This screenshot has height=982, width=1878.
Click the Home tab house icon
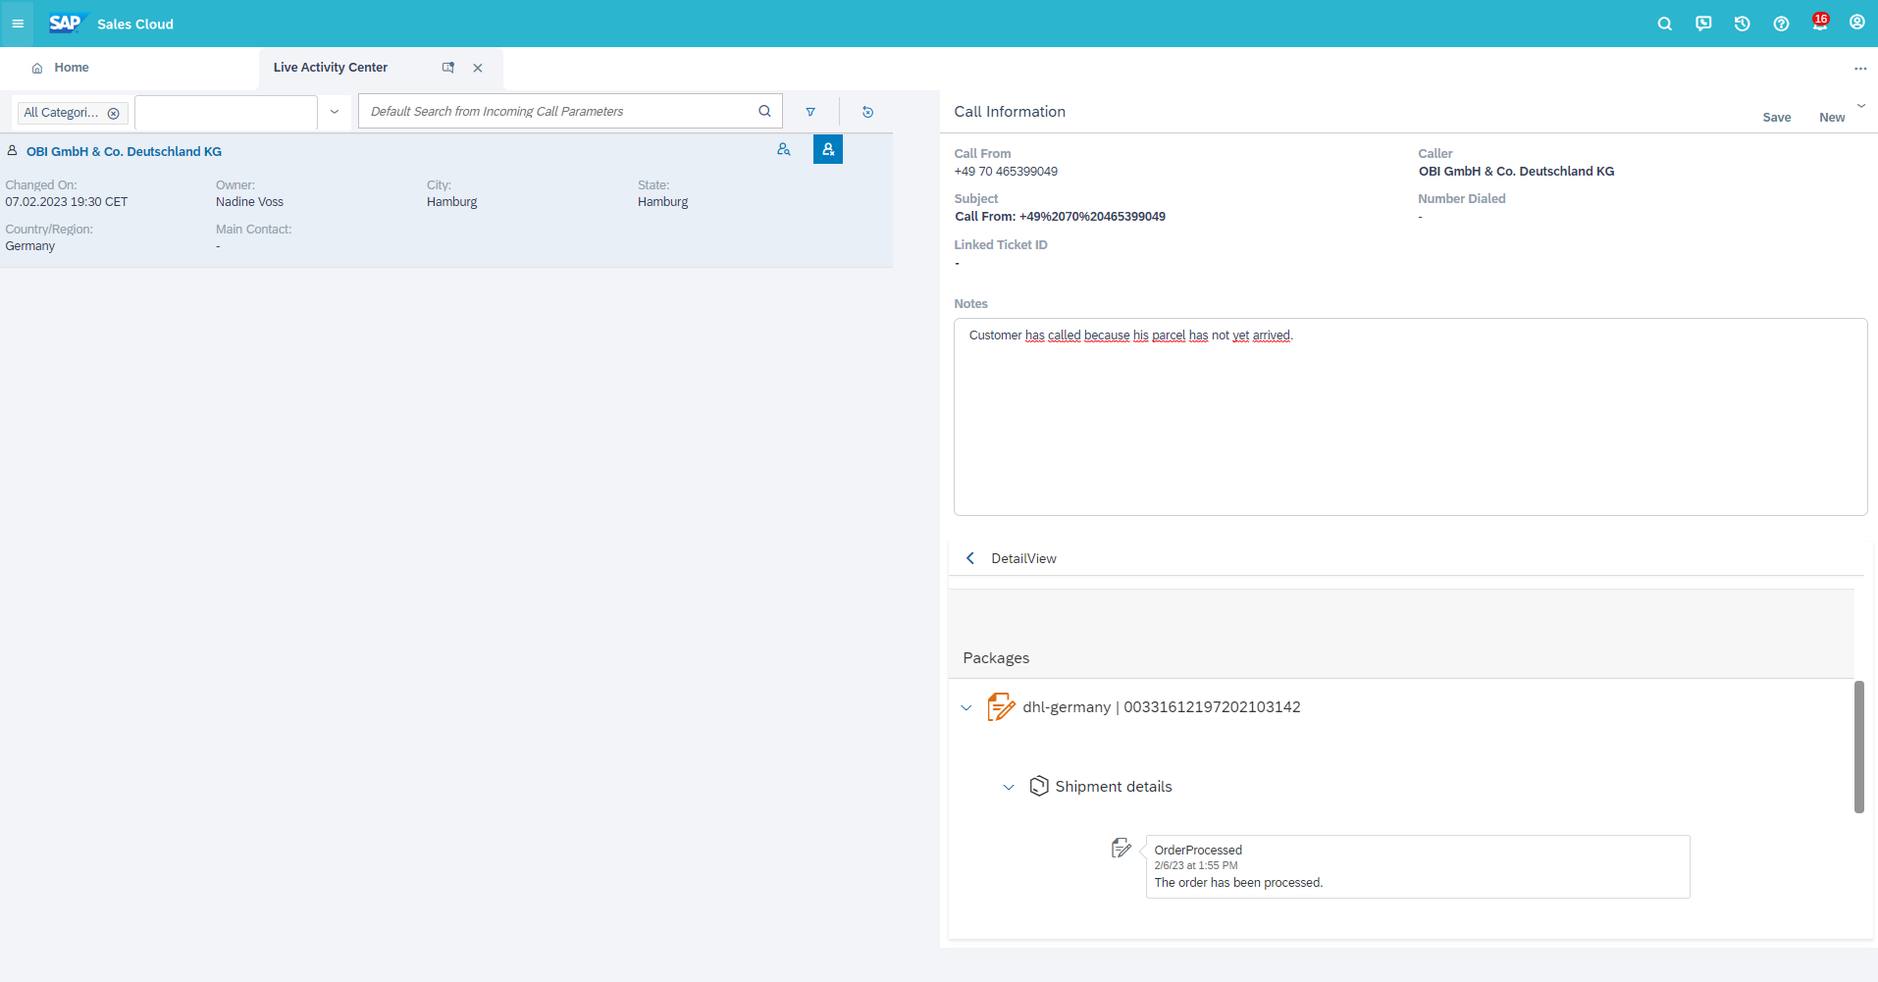pyautogui.click(x=37, y=68)
